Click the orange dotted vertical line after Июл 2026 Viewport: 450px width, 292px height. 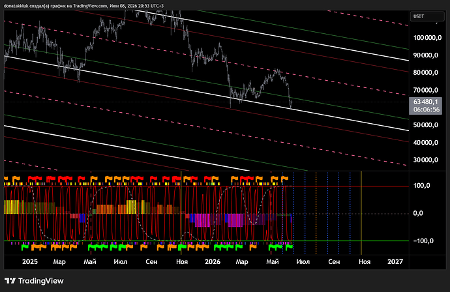(x=316, y=213)
